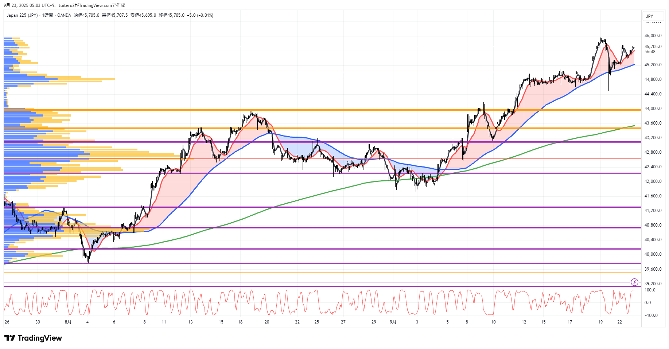Viewport: 669px width, 349px height.
Task: Click the 42,000.0 price scale label
Action: pyautogui.click(x=653, y=181)
